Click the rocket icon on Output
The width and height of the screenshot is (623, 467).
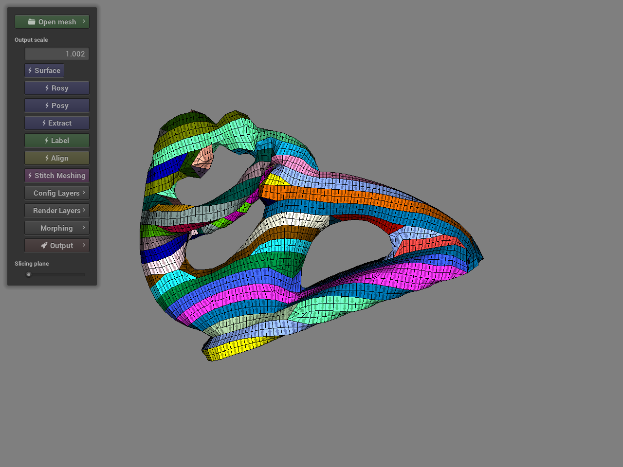pos(44,246)
